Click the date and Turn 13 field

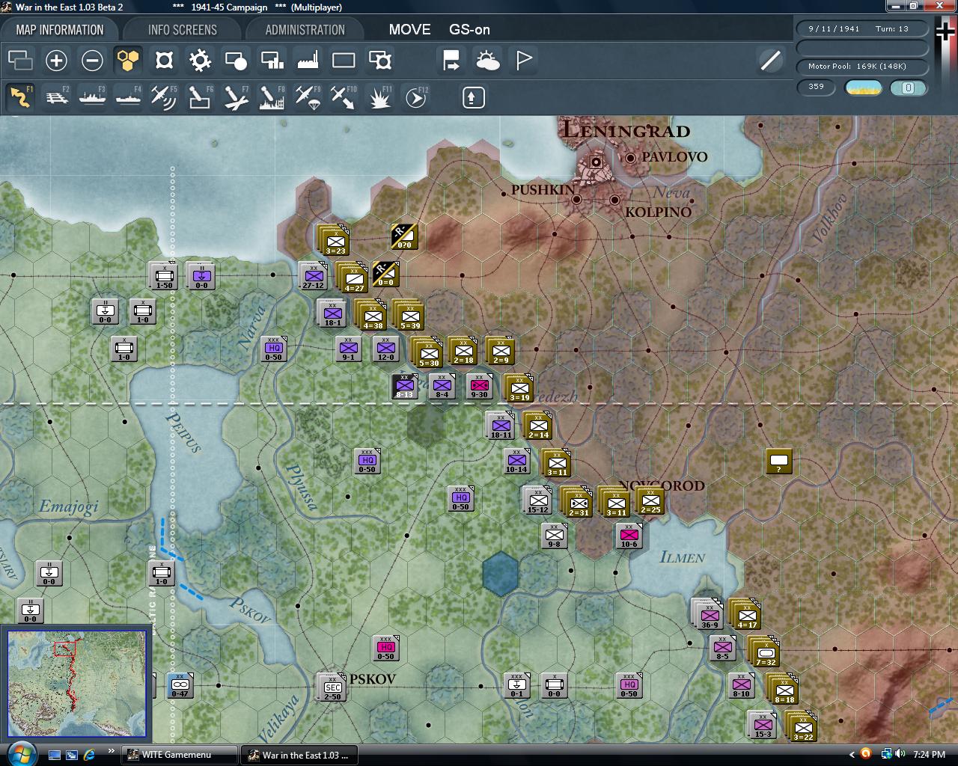(862, 28)
